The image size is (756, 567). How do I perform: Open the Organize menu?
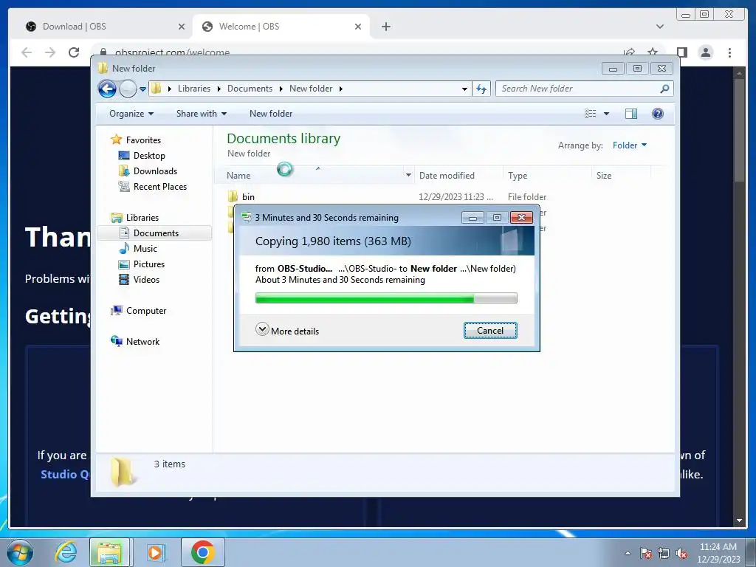click(x=131, y=114)
